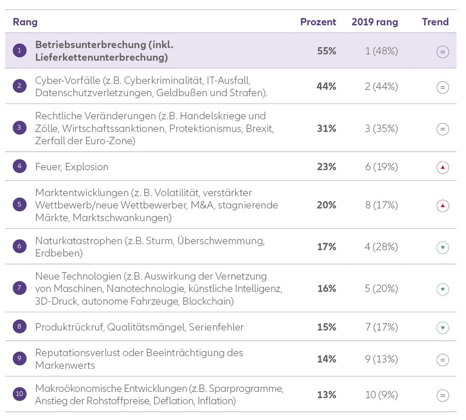Click the upward trend icon for Marktentwicklungen
Viewport: 466px width, 420px height.
(x=443, y=205)
